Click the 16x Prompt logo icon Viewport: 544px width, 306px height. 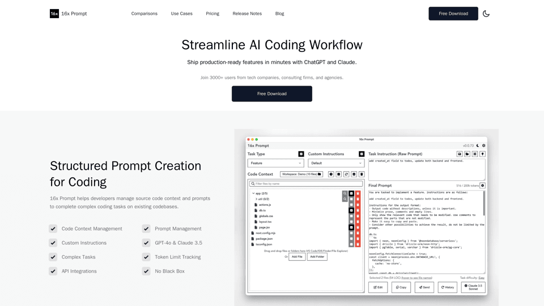pos(54,14)
